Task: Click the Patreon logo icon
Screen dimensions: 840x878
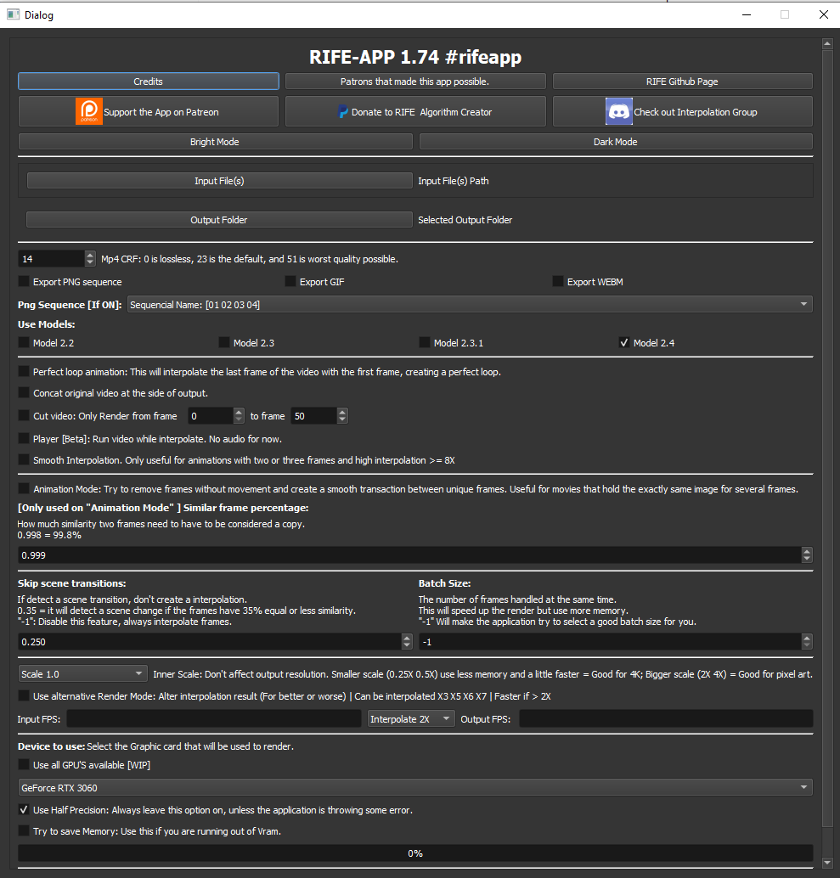Action: pos(89,111)
